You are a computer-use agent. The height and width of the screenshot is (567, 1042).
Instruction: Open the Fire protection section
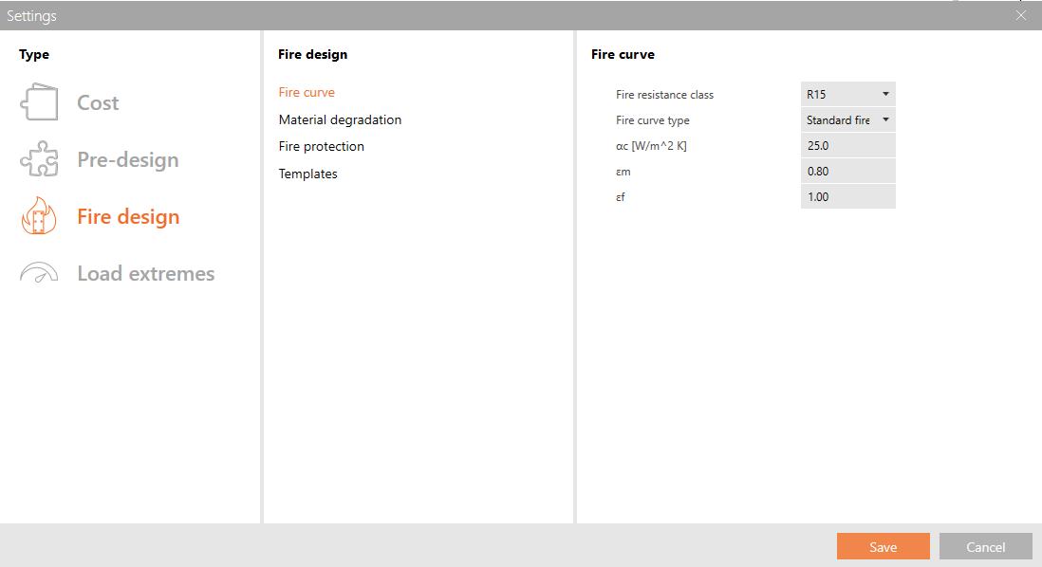[321, 146]
